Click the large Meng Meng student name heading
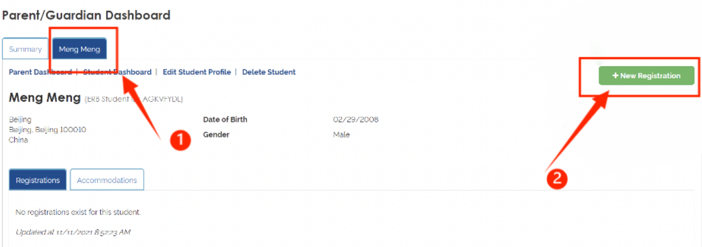702x247 pixels. tap(45, 98)
